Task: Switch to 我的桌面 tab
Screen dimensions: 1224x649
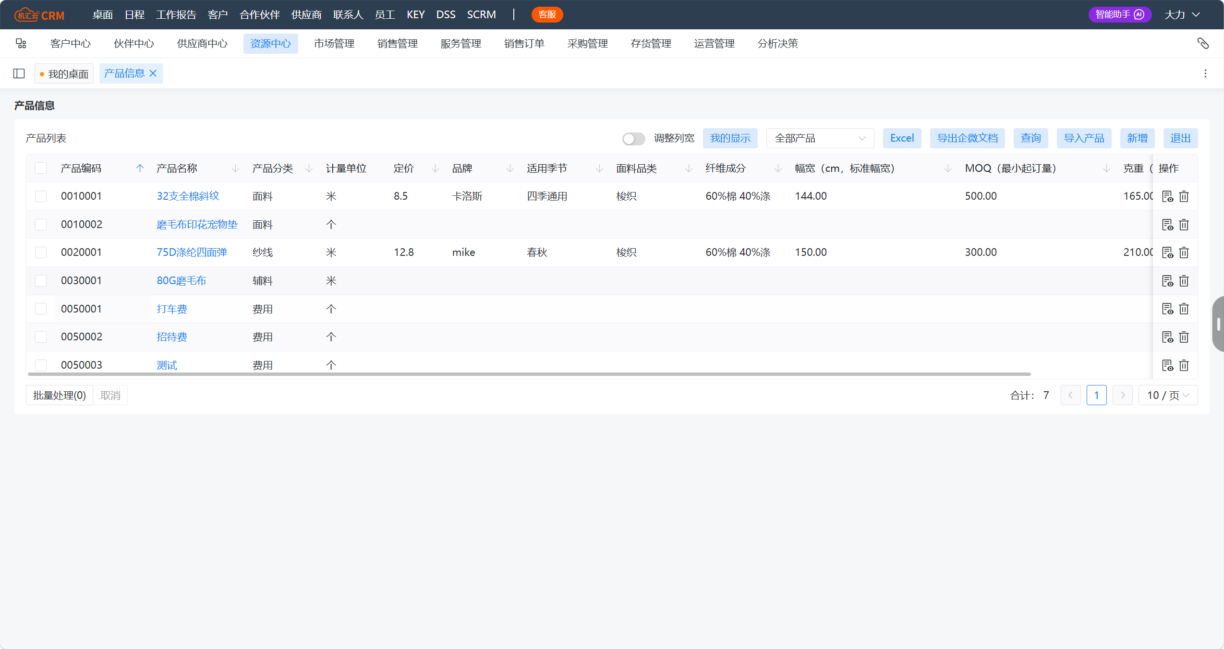Action: pos(64,73)
